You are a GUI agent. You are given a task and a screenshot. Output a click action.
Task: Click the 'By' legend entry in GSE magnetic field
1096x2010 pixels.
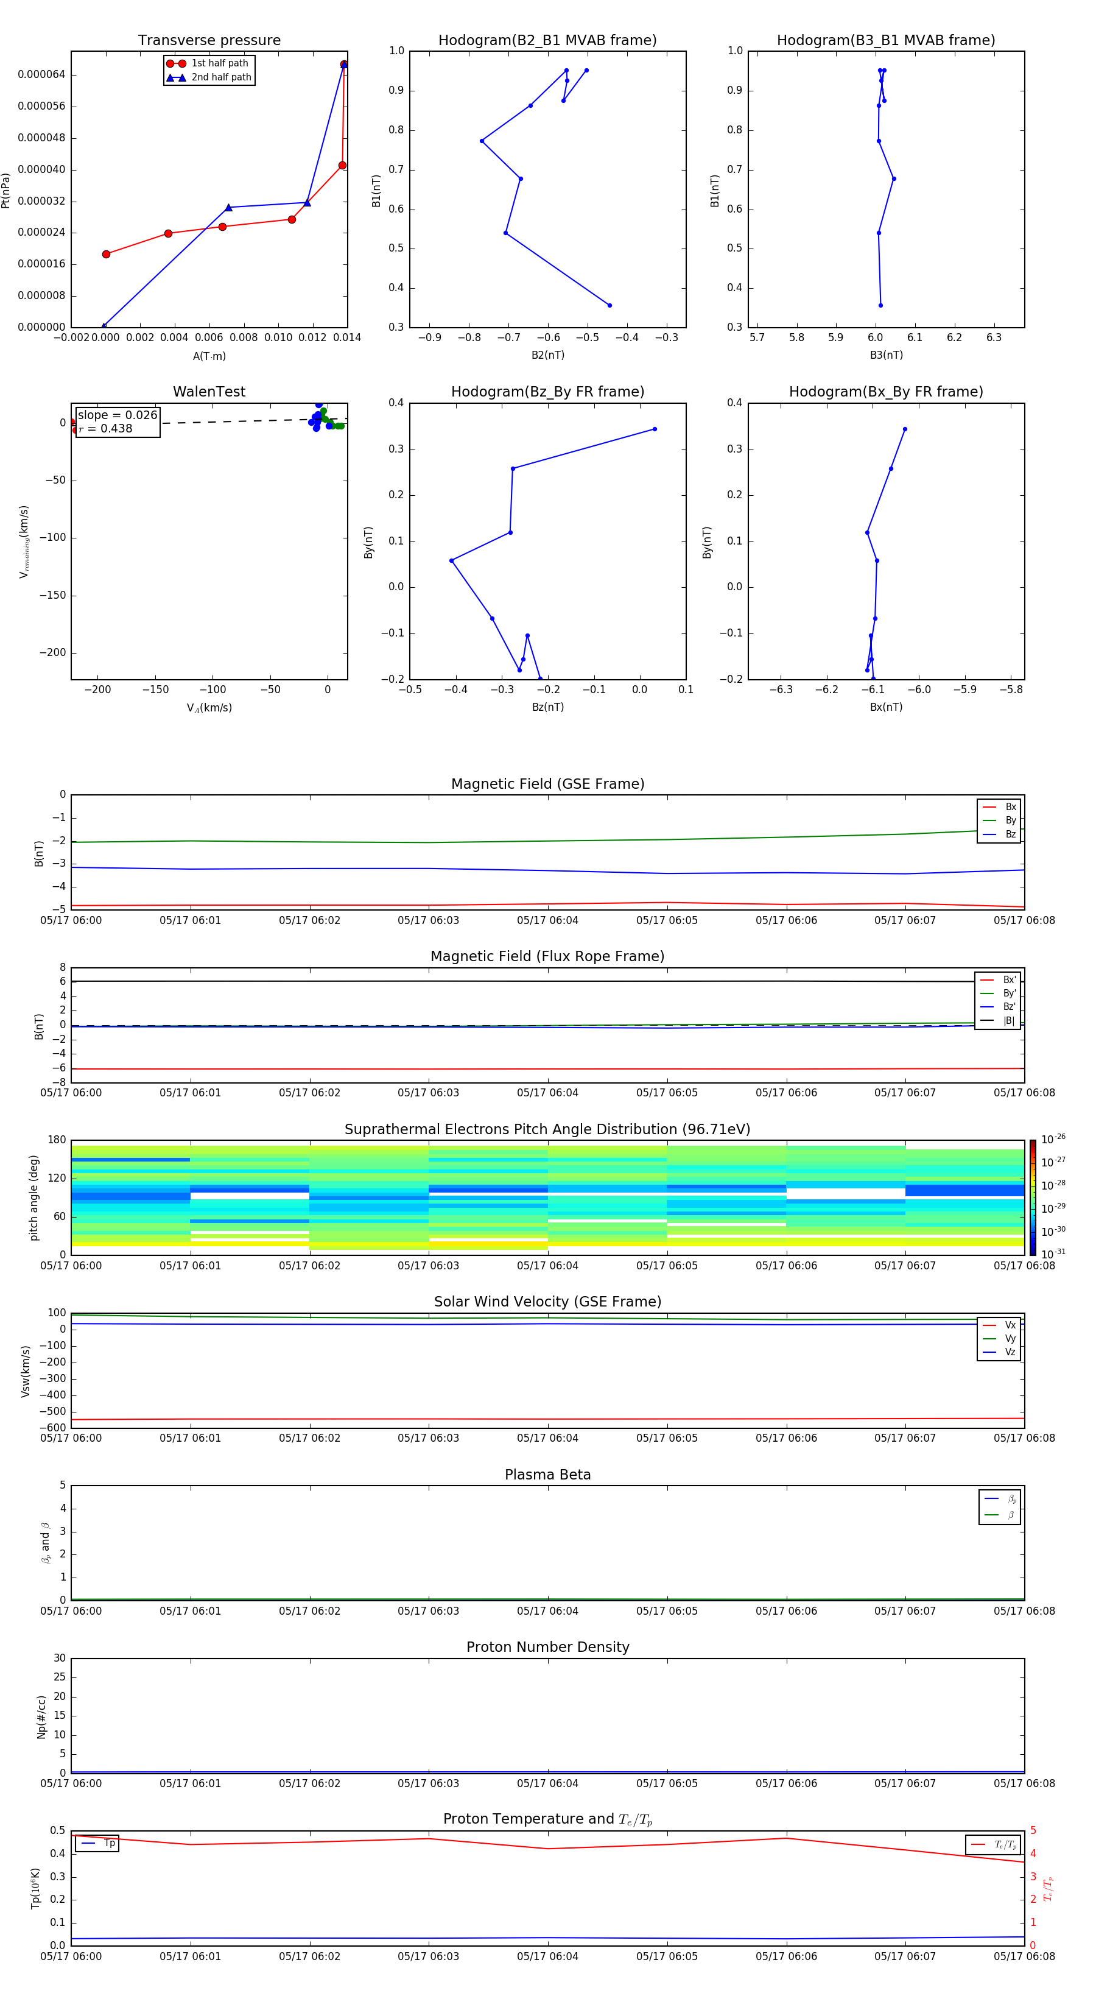click(x=999, y=821)
